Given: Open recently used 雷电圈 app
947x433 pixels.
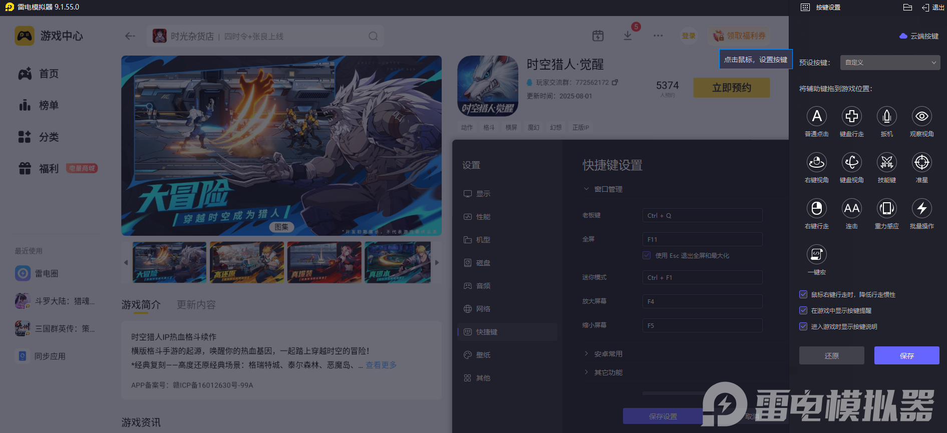Looking at the screenshot, I should [37, 273].
